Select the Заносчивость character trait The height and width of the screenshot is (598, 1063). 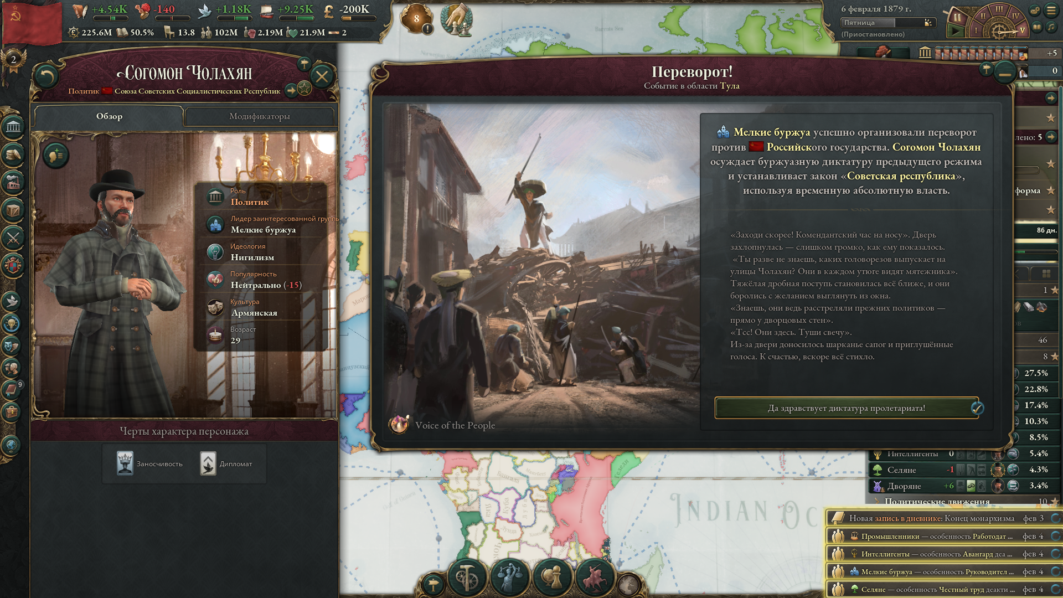(149, 463)
